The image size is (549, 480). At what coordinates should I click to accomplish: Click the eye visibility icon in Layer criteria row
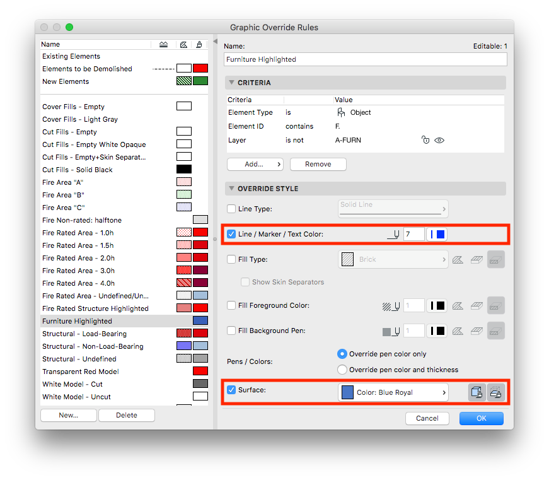click(x=439, y=140)
